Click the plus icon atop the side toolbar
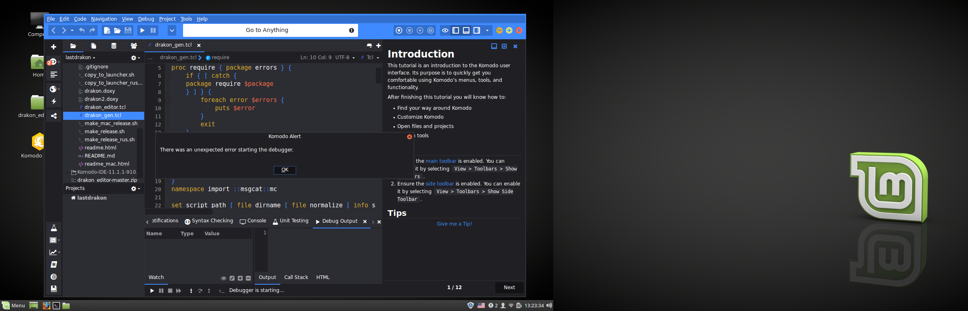This screenshot has width=968, height=311. click(x=53, y=47)
